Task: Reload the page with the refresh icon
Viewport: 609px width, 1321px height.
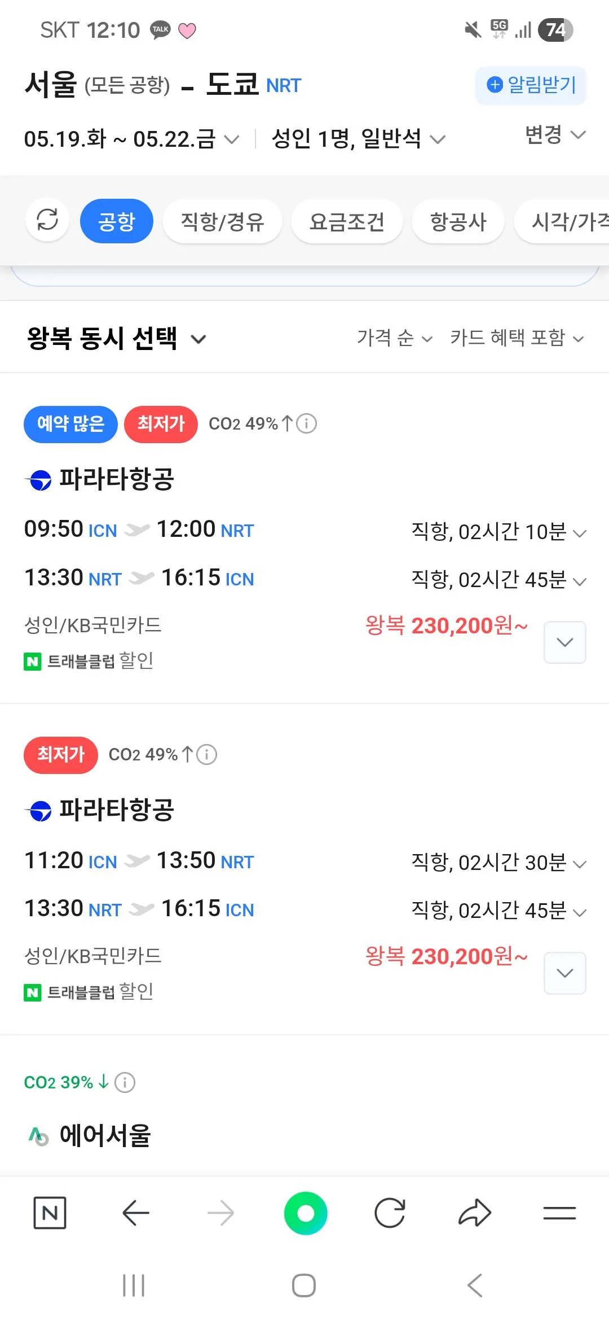Action: (390, 1213)
